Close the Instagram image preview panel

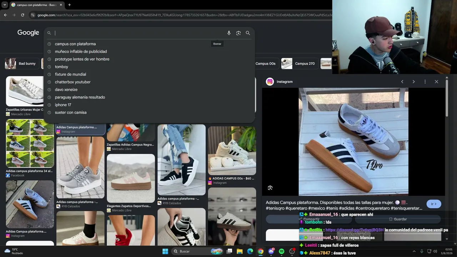click(436, 82)
